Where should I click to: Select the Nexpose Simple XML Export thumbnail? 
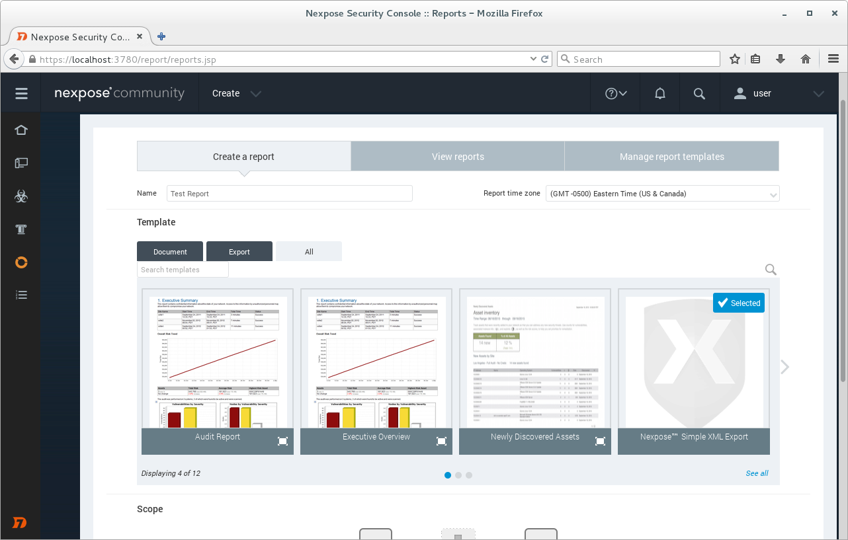(694, 371)
